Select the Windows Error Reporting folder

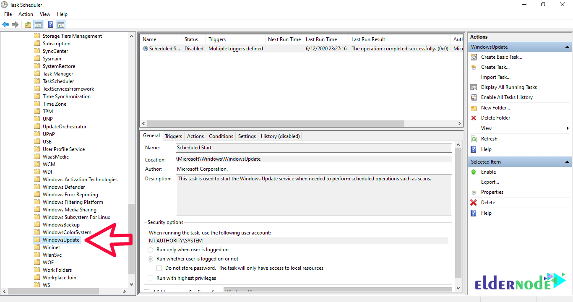click(70, 195)
